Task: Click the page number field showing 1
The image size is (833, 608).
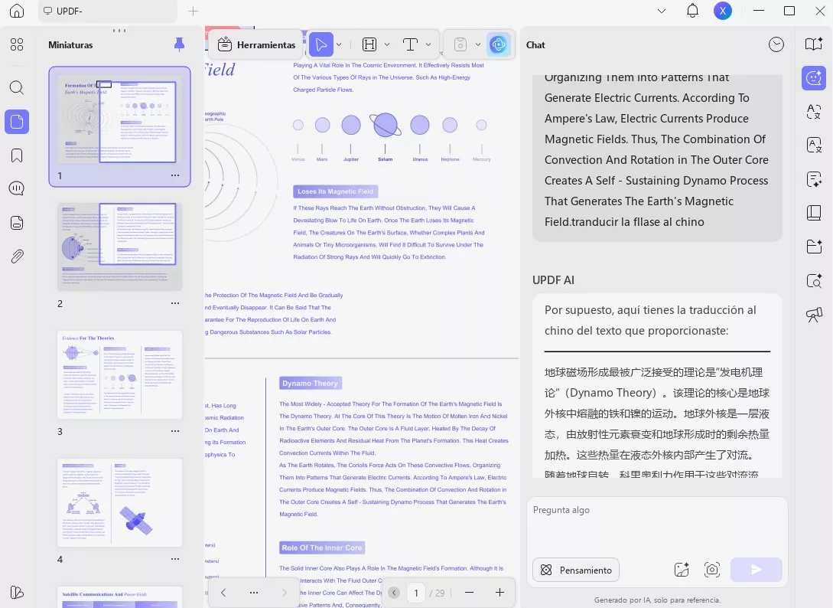Action: point(416,593)
